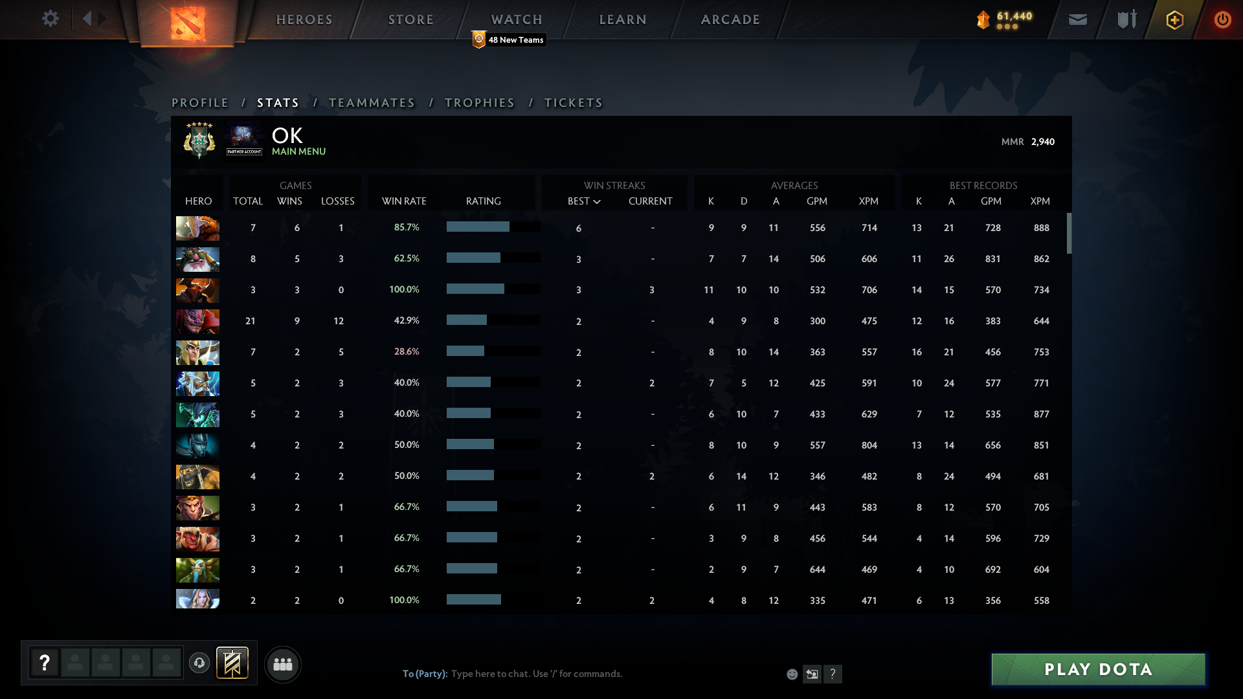Open the ARCADE menu
This screenshot has width=1243, height=699.
[729, 19]
